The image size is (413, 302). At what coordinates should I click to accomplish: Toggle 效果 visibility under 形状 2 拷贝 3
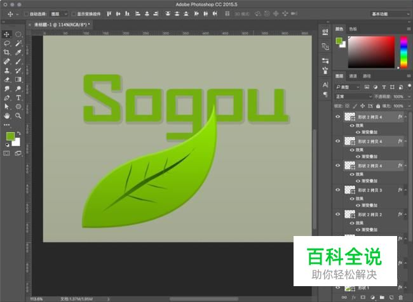point(352,199)
